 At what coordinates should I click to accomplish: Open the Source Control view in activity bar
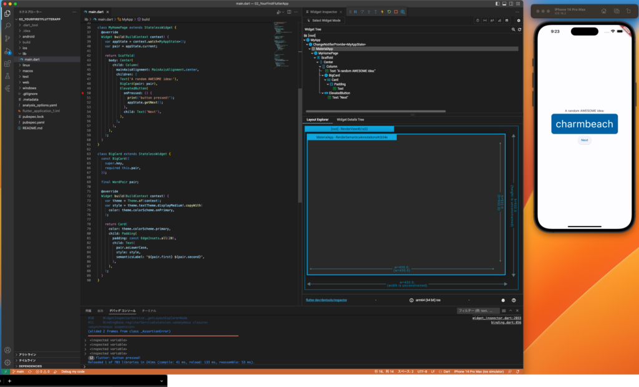[7, 38]
